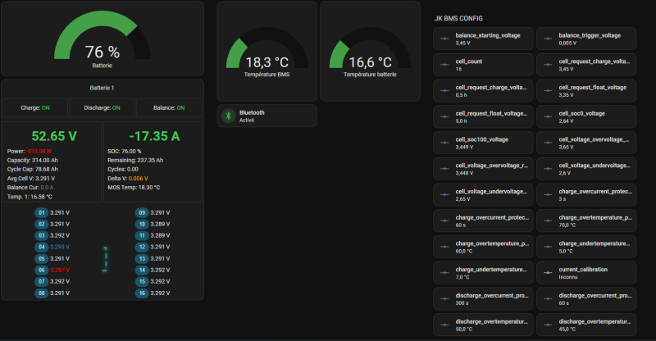656x341 pixels.
Task: Click the cell 12 number badge
Action: [142, 247]
